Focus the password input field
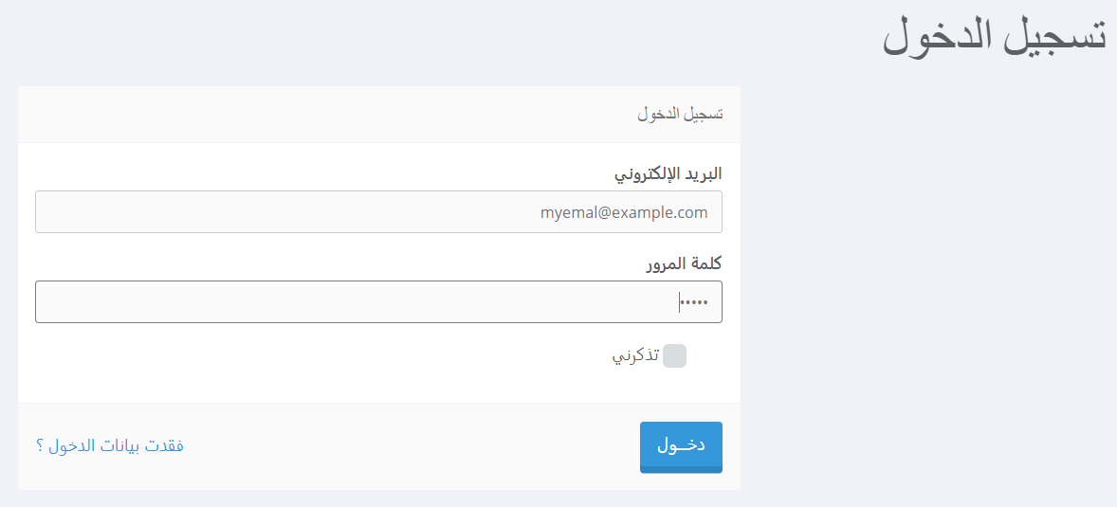The width and height of the screenshot is (1117, 507). pyautogui.click(x=378, y=301)
